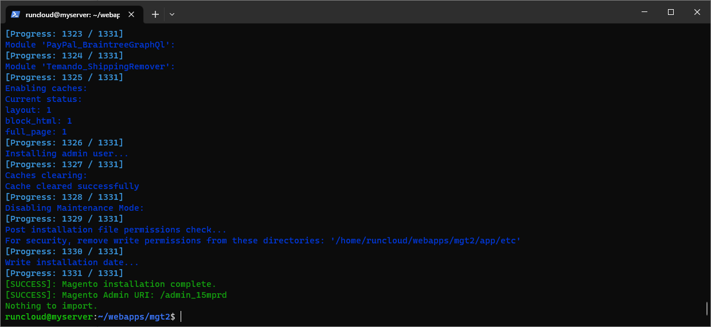Click the '/admin_15mprd' admin URI text
711x327 pixels.
(193, 295)
